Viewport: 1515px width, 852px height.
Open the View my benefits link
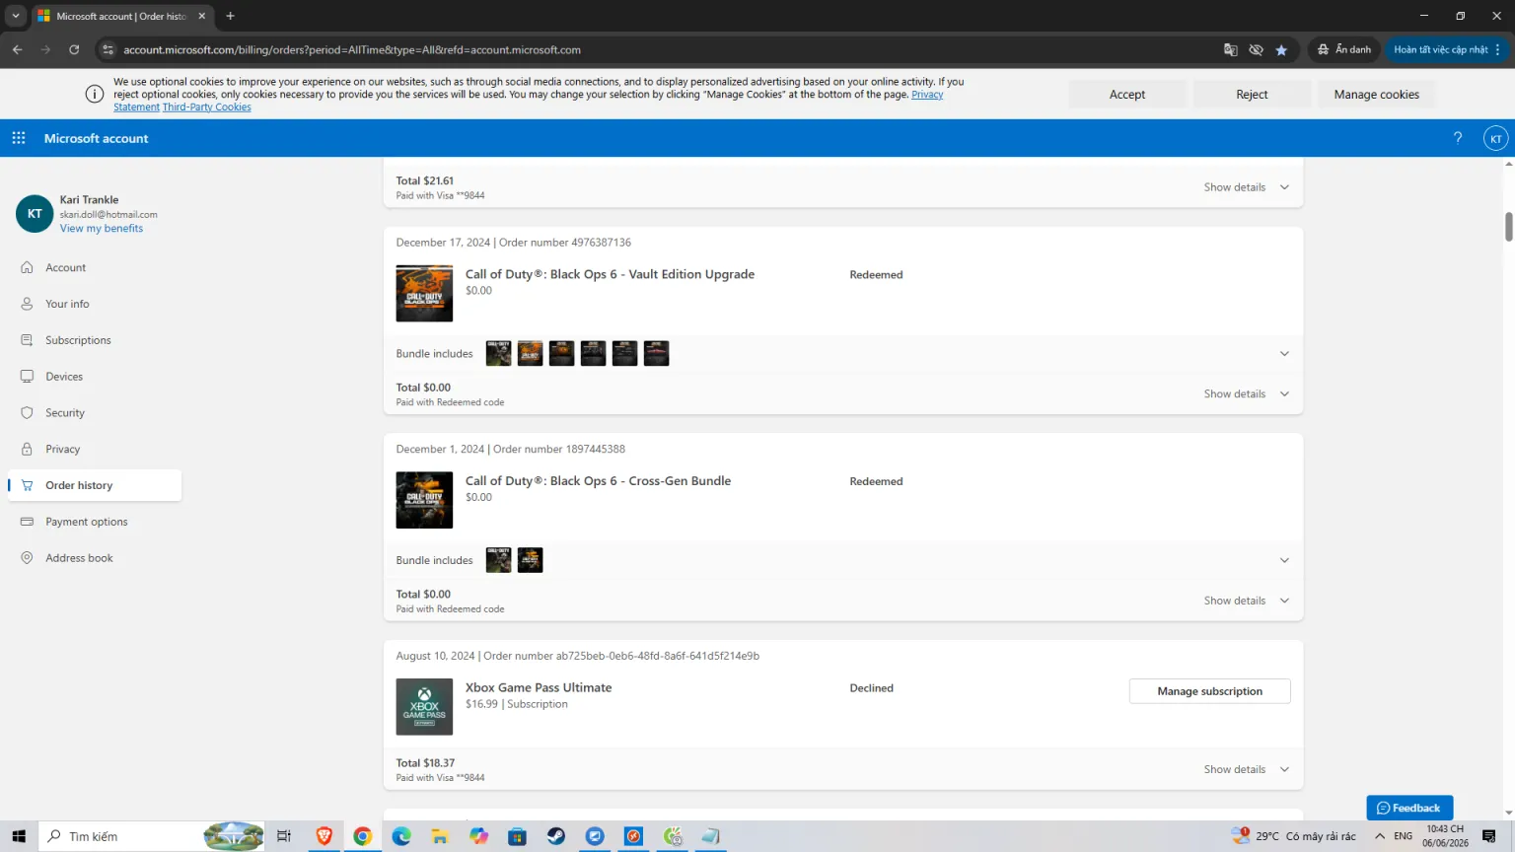[102, 228]
